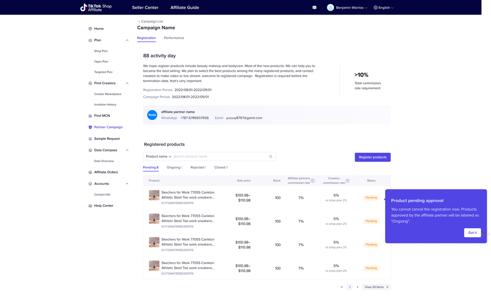Viewport: 491px width, 299px height.
Task: Click the Stock column header
Action: pos(277,181)
